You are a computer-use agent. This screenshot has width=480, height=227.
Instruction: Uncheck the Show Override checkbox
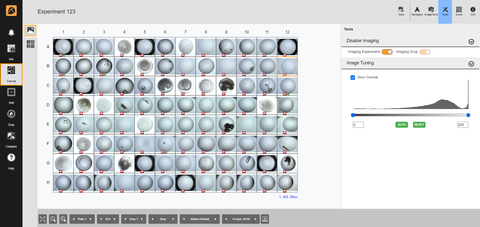pos(353,77)
